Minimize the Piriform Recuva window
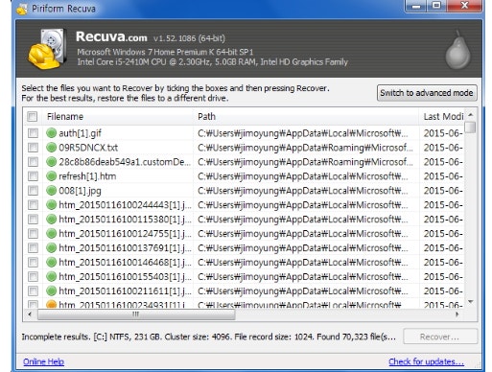 click(416, 6)
